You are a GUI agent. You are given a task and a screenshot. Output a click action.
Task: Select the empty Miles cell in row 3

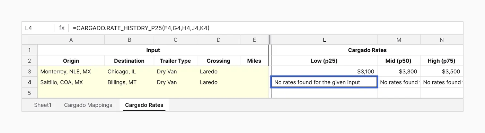(254, 72)
